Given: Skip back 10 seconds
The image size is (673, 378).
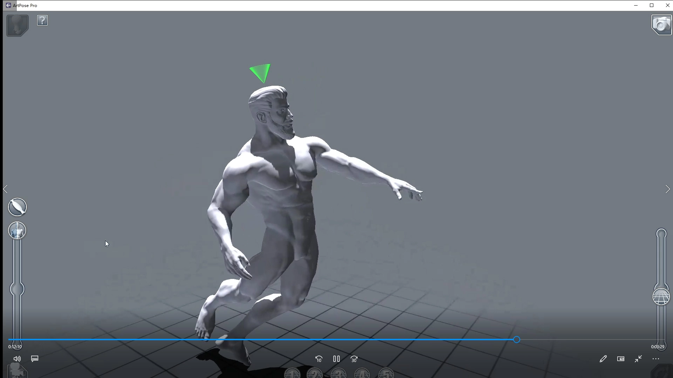Looking at the screenshot, I should (x=319, y=359).
